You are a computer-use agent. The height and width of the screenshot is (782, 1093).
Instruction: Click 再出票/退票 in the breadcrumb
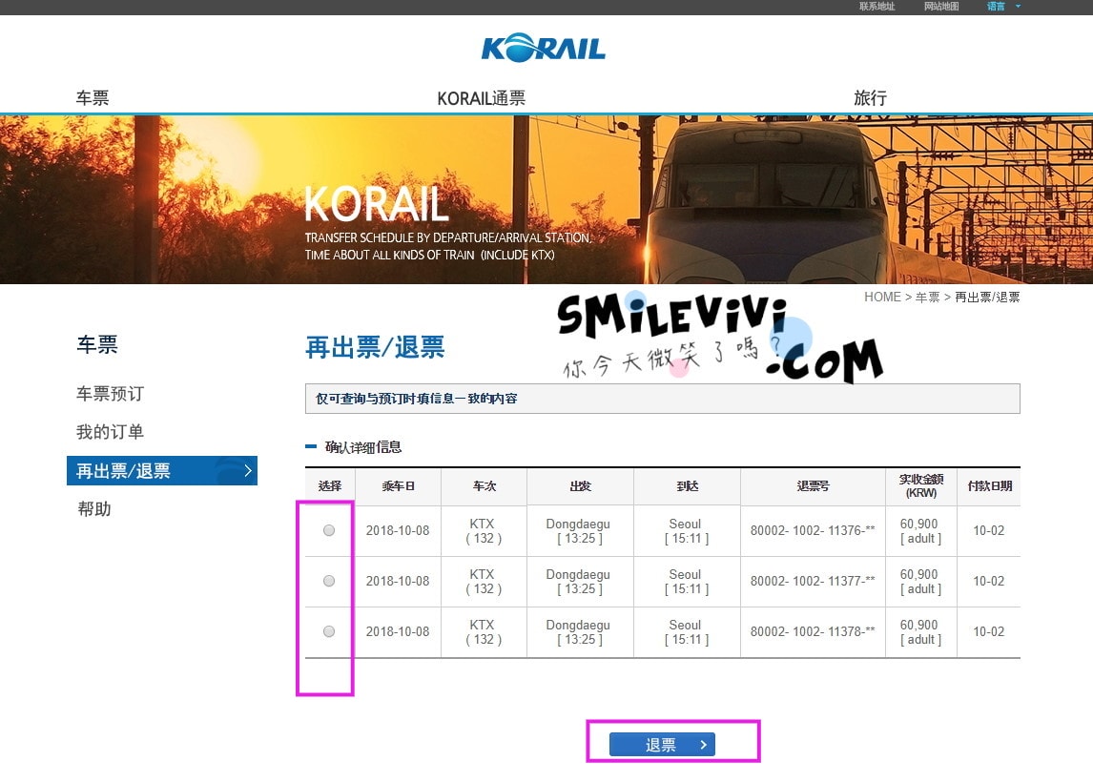pyautogui.click(x=987, y=297)
